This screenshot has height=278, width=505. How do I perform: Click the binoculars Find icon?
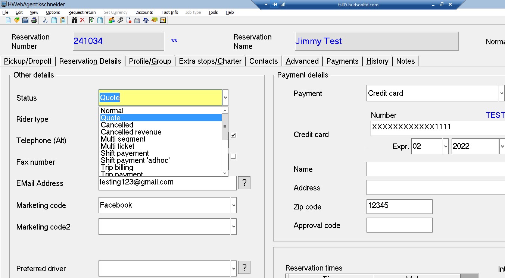click(74, 20)
